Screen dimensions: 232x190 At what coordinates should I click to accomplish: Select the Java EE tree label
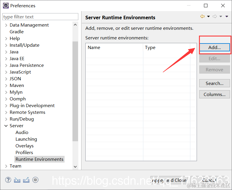click(17, 59)
